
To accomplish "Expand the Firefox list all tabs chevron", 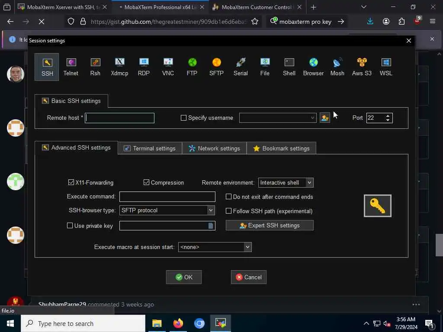I will tap(363, 7).
